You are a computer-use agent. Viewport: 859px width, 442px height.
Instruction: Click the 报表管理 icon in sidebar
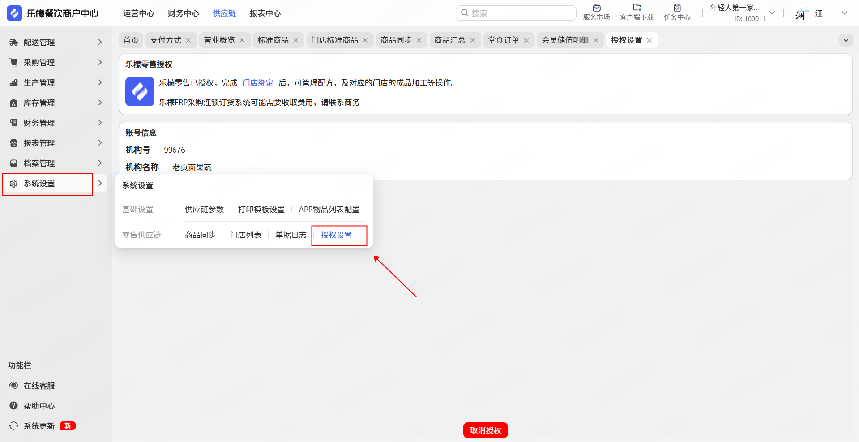pyautogui.click(x=14, y=143)
